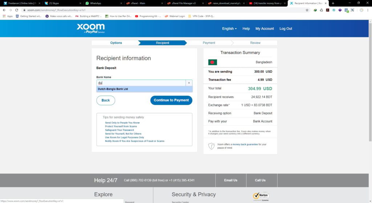Bookmark this page with the star
Screen dimensions: 372x203
(x=307, y=10)
